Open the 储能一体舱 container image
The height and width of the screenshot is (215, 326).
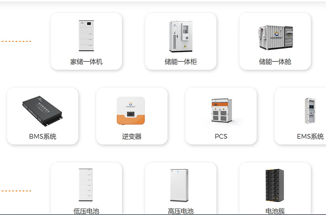[x=275, y=37]
